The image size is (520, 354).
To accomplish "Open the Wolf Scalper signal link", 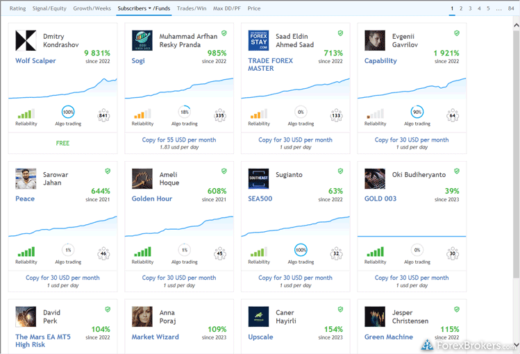I will pos(35,60).
